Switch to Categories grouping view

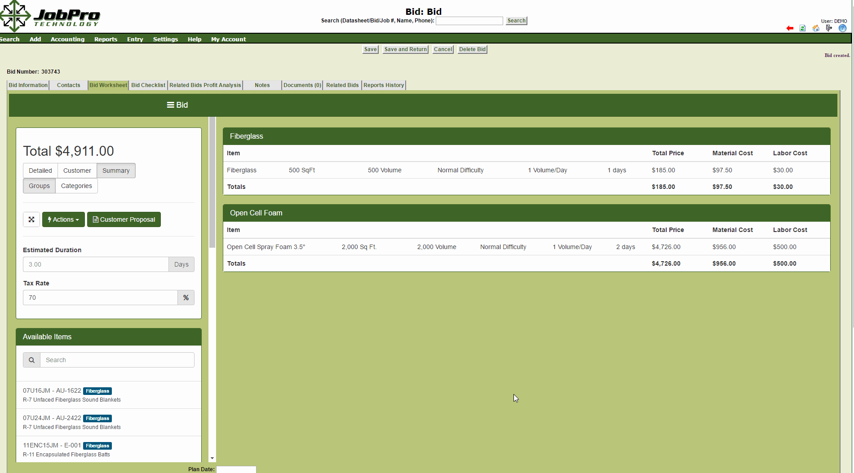(76, 185)
